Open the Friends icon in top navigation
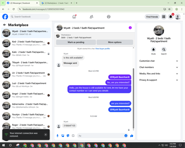 coord(91,17)
